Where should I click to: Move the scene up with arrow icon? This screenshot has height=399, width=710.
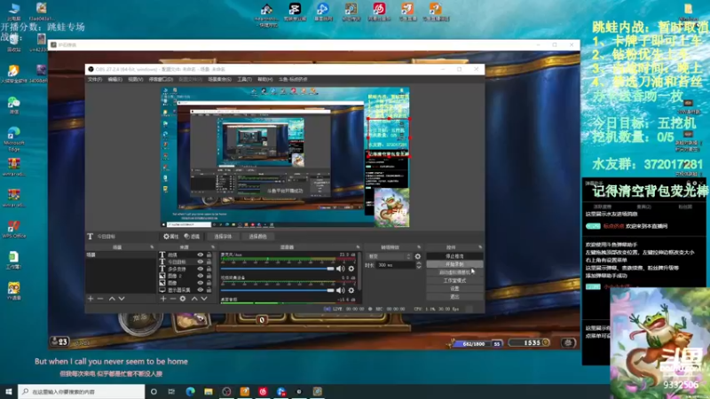click(112, 299)
